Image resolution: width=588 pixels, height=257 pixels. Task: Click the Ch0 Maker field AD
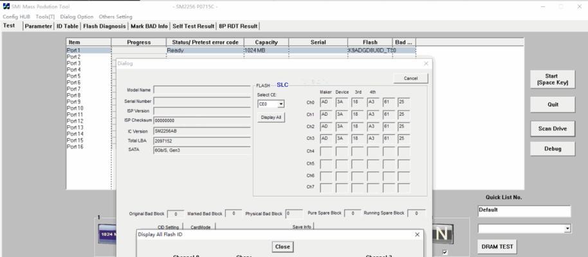pos(326,102)
